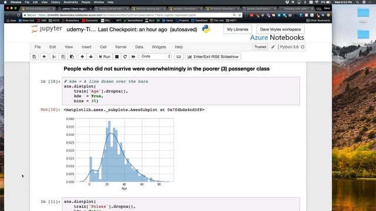Click the pencil edit icon beside Trusted
The image size is (376, 211).
pos(273,47)
